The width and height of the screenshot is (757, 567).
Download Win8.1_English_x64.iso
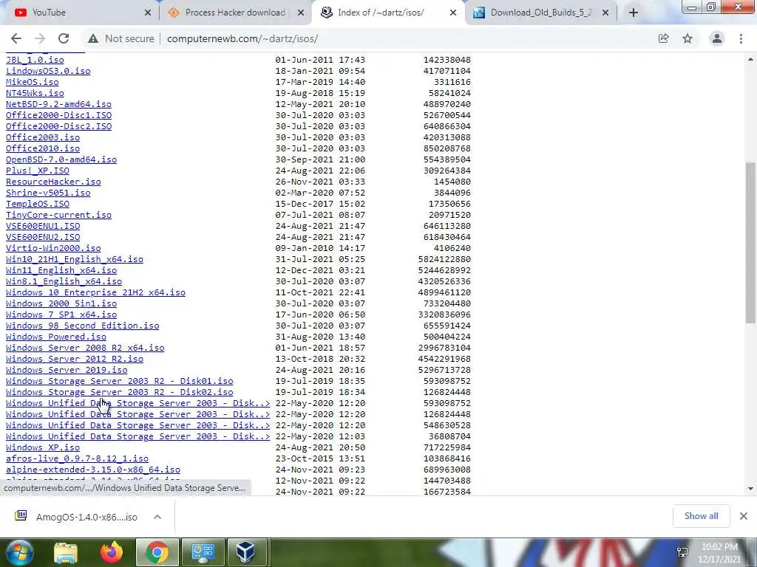64,281
